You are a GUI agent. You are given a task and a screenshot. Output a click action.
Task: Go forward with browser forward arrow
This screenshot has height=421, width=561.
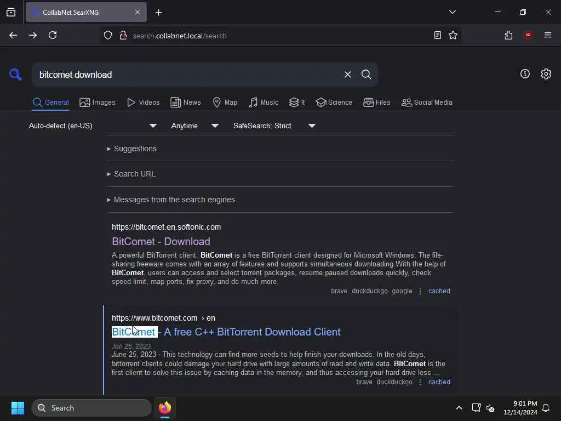pos(33,35)
